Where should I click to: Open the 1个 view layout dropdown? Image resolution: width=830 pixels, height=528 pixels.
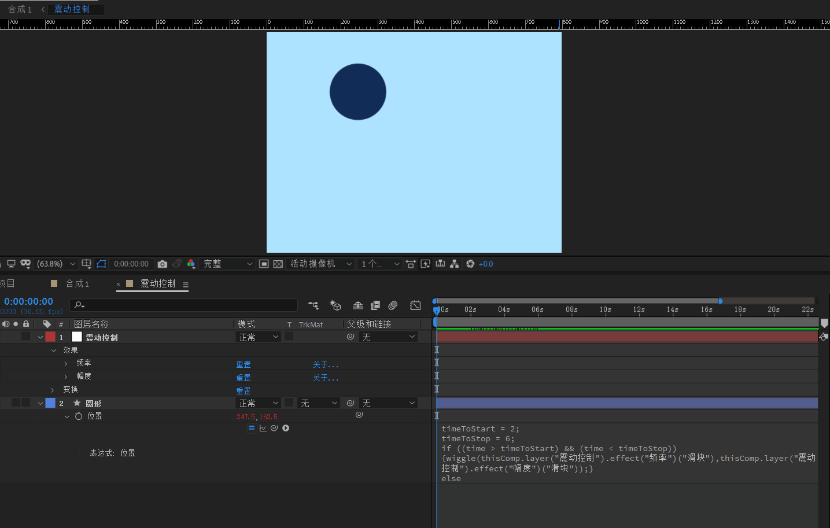[379, 264]
